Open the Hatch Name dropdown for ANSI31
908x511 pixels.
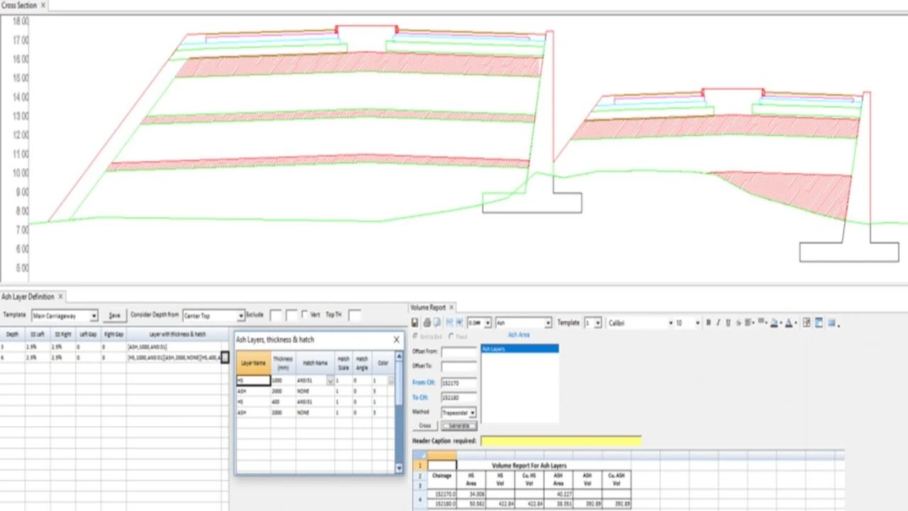tap(330, 381)
